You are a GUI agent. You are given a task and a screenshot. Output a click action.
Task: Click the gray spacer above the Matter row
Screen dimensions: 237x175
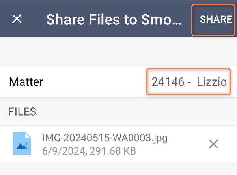tap(118, 52)
